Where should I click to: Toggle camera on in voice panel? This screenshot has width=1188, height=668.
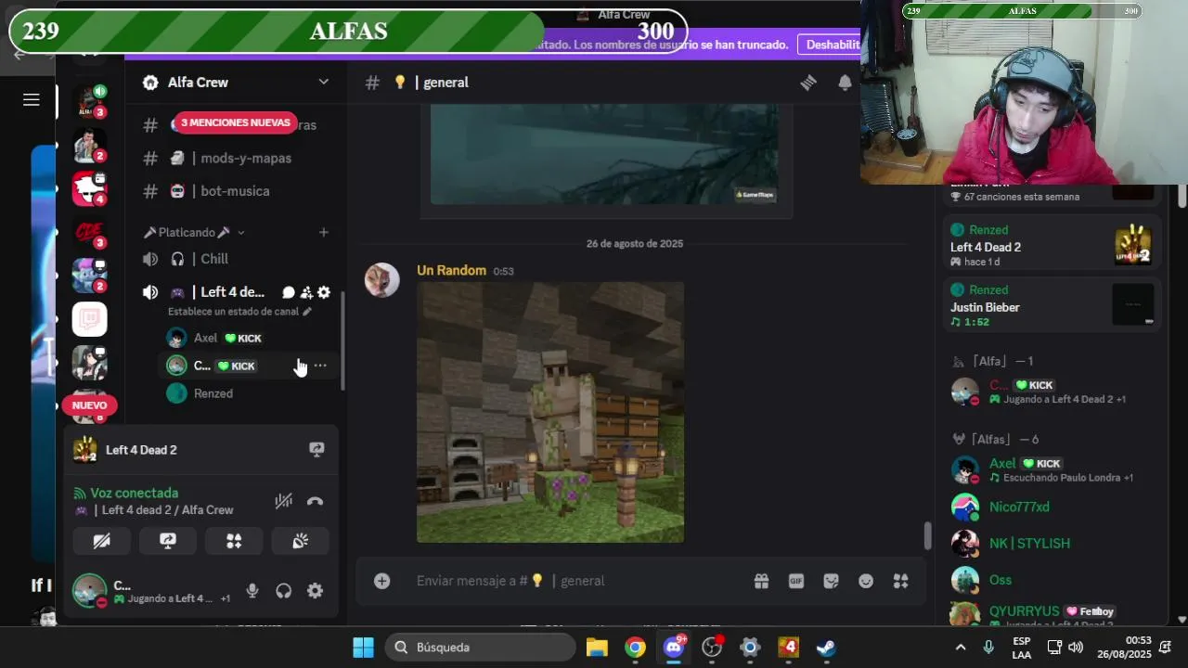tap(101, 541)
